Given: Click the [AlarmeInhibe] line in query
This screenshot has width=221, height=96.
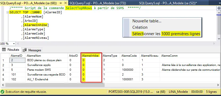Looking at the screenshot, I should coord(36,25).
